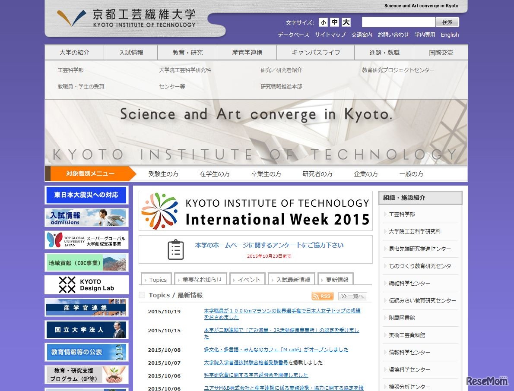Click the RSS feed icon
The height and width of the screenshot is (391, 514).
(x=322, y=296)
